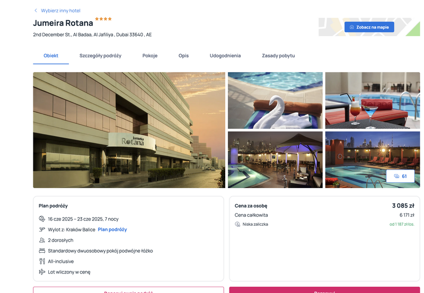Click the hotel address text 2nd December St.
Viewport: 424px width, 293px height.
click(x=92, y=34)
